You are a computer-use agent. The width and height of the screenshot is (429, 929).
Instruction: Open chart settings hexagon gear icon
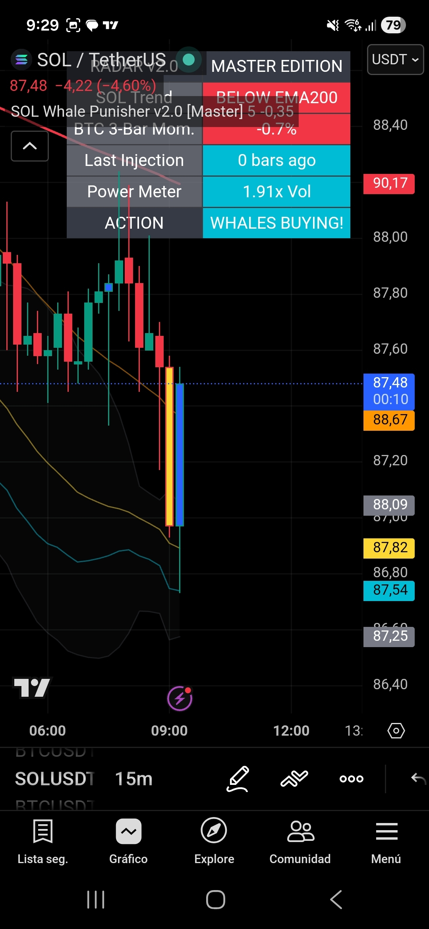[x=396, y=730]
